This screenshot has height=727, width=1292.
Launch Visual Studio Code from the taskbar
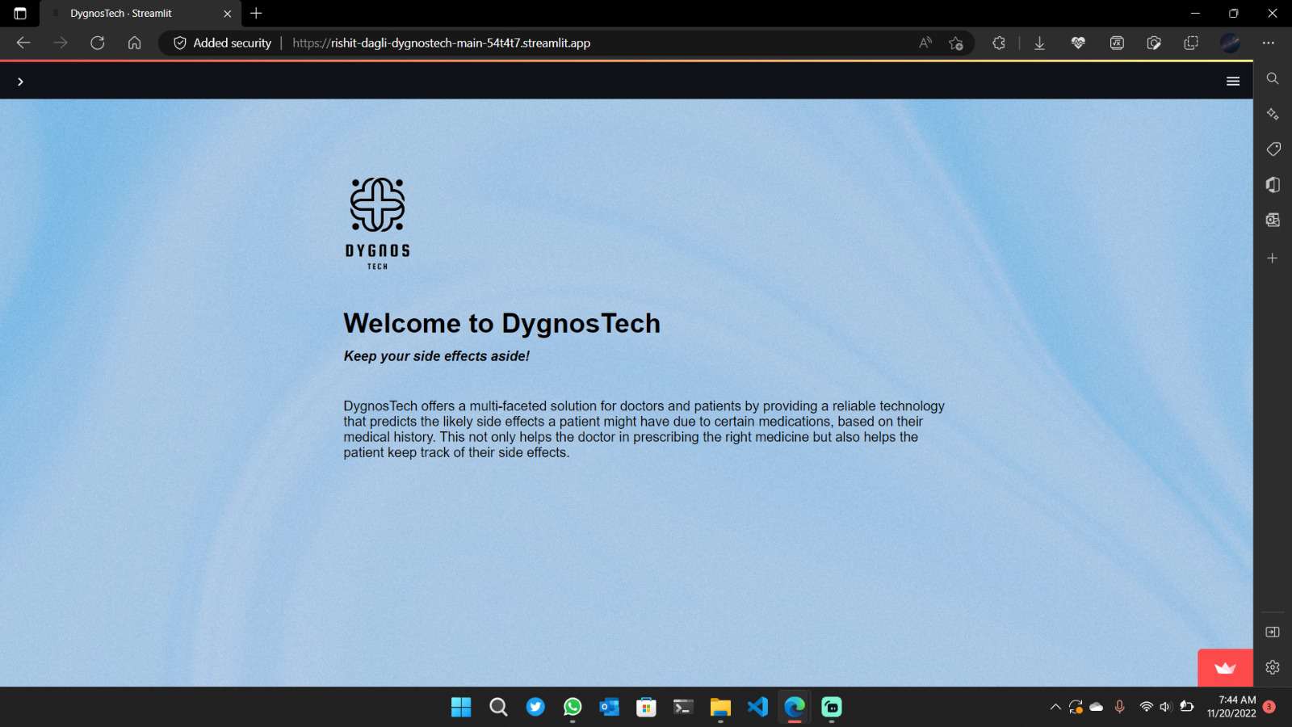[x=757, y=707]
